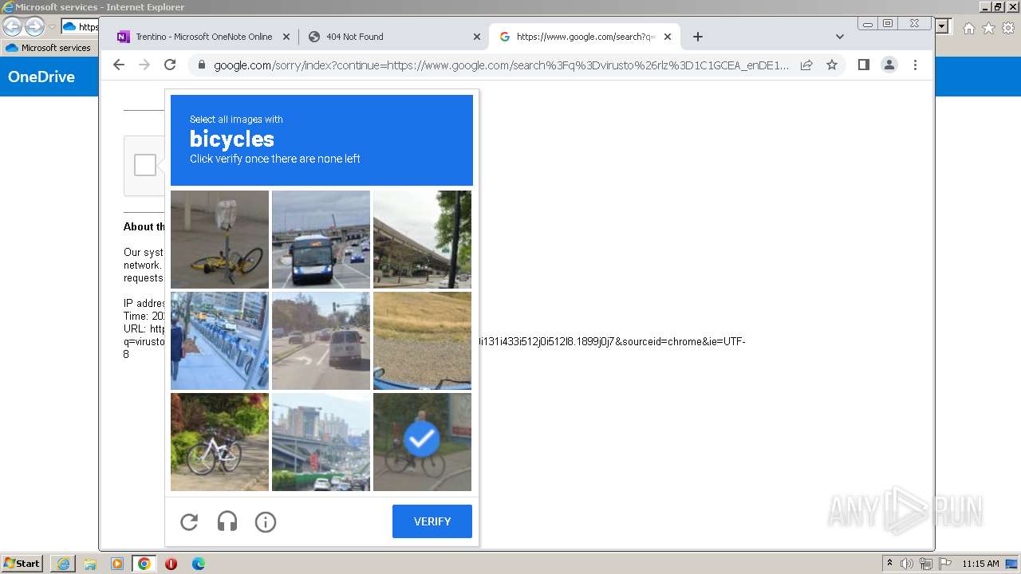Click Chrome back arrow
This screenshot has height=574, width=1021.
tap(119, 65)
